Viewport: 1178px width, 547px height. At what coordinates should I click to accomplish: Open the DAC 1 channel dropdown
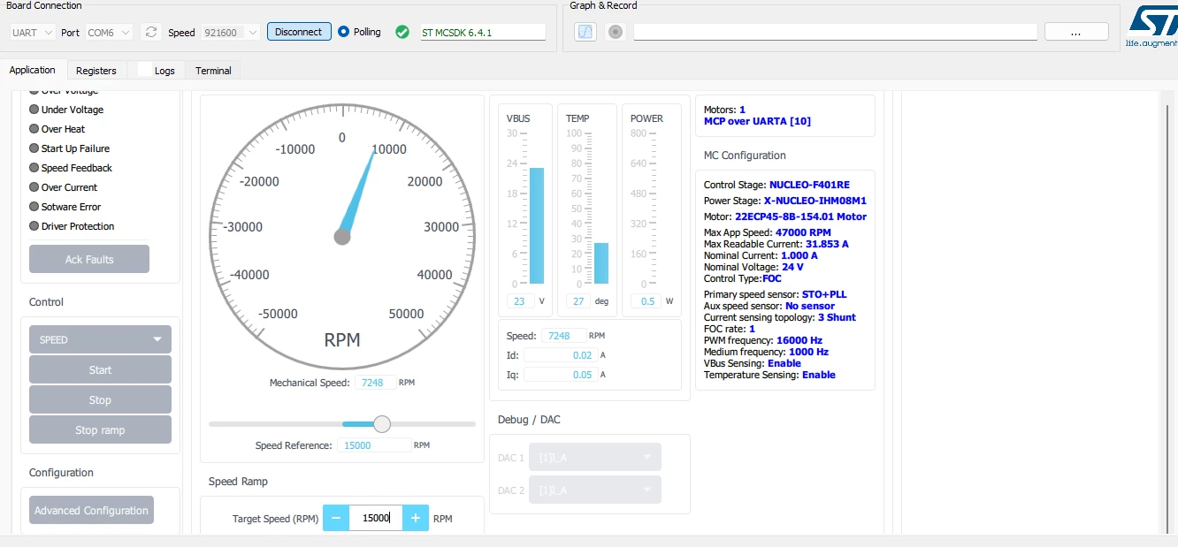594,457
